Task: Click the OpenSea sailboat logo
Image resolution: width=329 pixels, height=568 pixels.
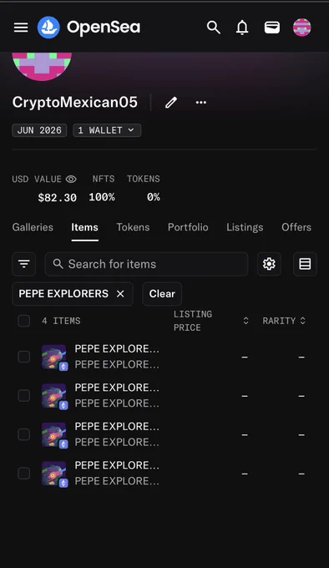Action: [48, 28]
